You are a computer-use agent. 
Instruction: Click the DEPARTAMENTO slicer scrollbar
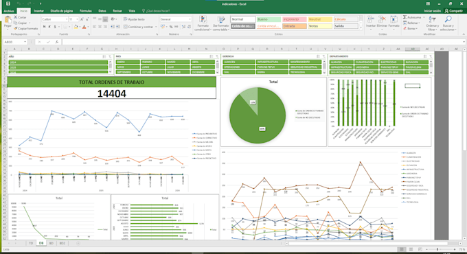click(x=431, y=67)
